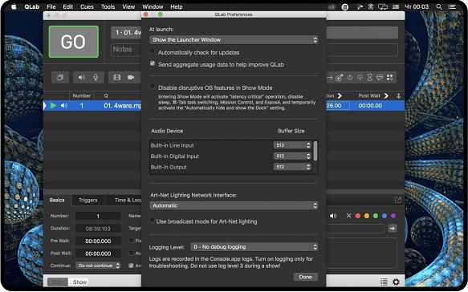Image resolution: width=468 pixels, height=292 pixels.
Task: Switch to Triggers tab
Action: [x=88, y=200]
